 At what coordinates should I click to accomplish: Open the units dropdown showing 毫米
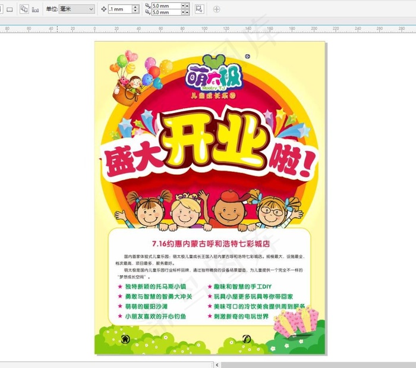[x=77, y=9]
